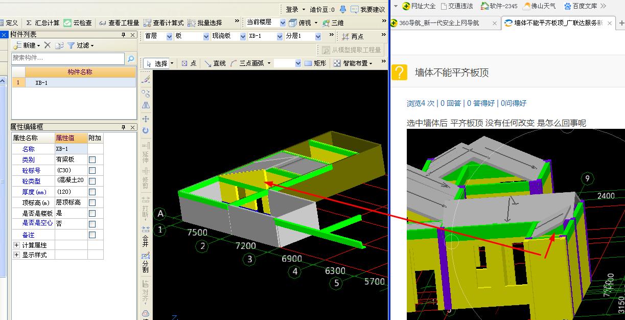This screenshot has height=320, width=625.
Task: Select the 点 point drawing tool
Action: coord(189,63)
